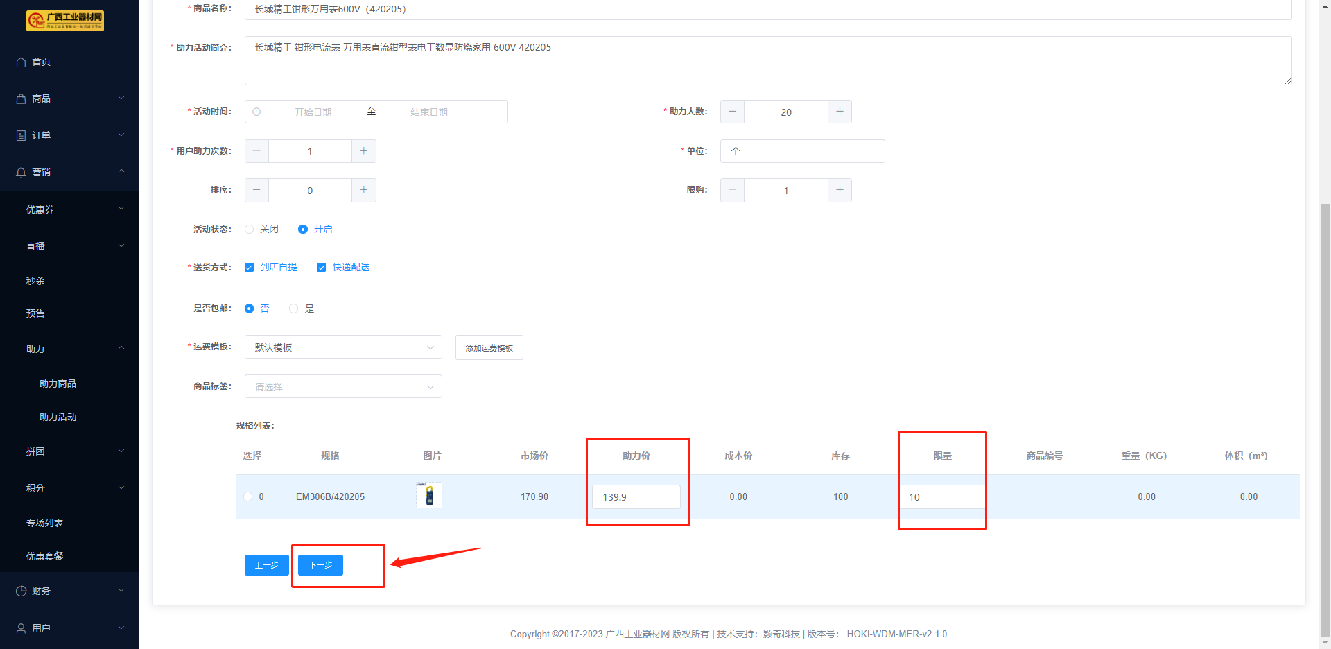Viewport: 1331px width, 649px height.
Task: Open the 运费模板 dropdown
Action: click(343, 347)
